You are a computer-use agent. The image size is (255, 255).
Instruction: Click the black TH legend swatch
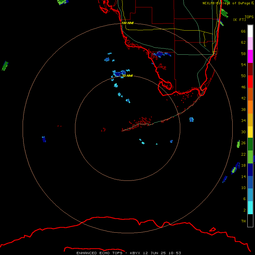pos(250,220)
